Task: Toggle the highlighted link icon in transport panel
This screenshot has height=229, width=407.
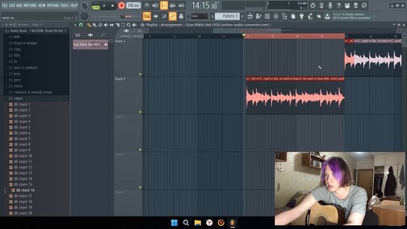Action: pyautogui.click(x=172, y=16)
